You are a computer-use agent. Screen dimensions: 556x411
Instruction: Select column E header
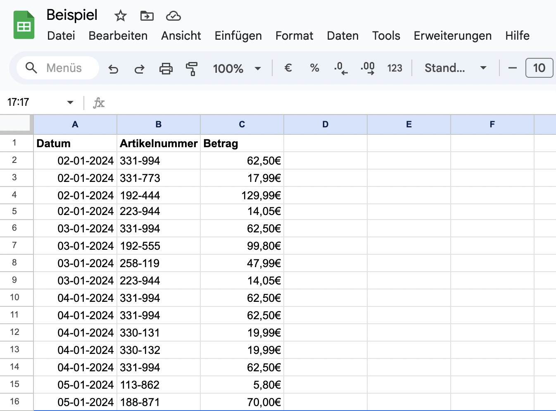tap(409, 124)
